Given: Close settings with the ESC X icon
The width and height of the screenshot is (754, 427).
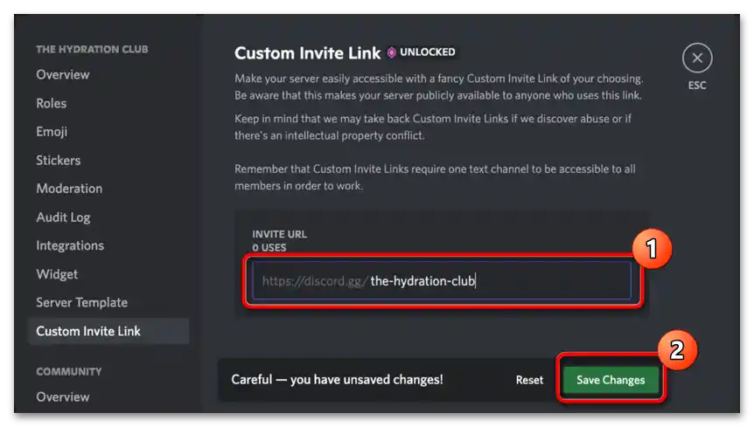Looking at the screenshot, I should pos(697,58).
